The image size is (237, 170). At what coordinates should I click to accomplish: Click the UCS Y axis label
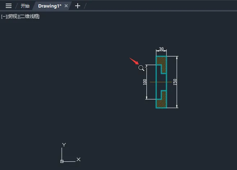click(64, 145)
